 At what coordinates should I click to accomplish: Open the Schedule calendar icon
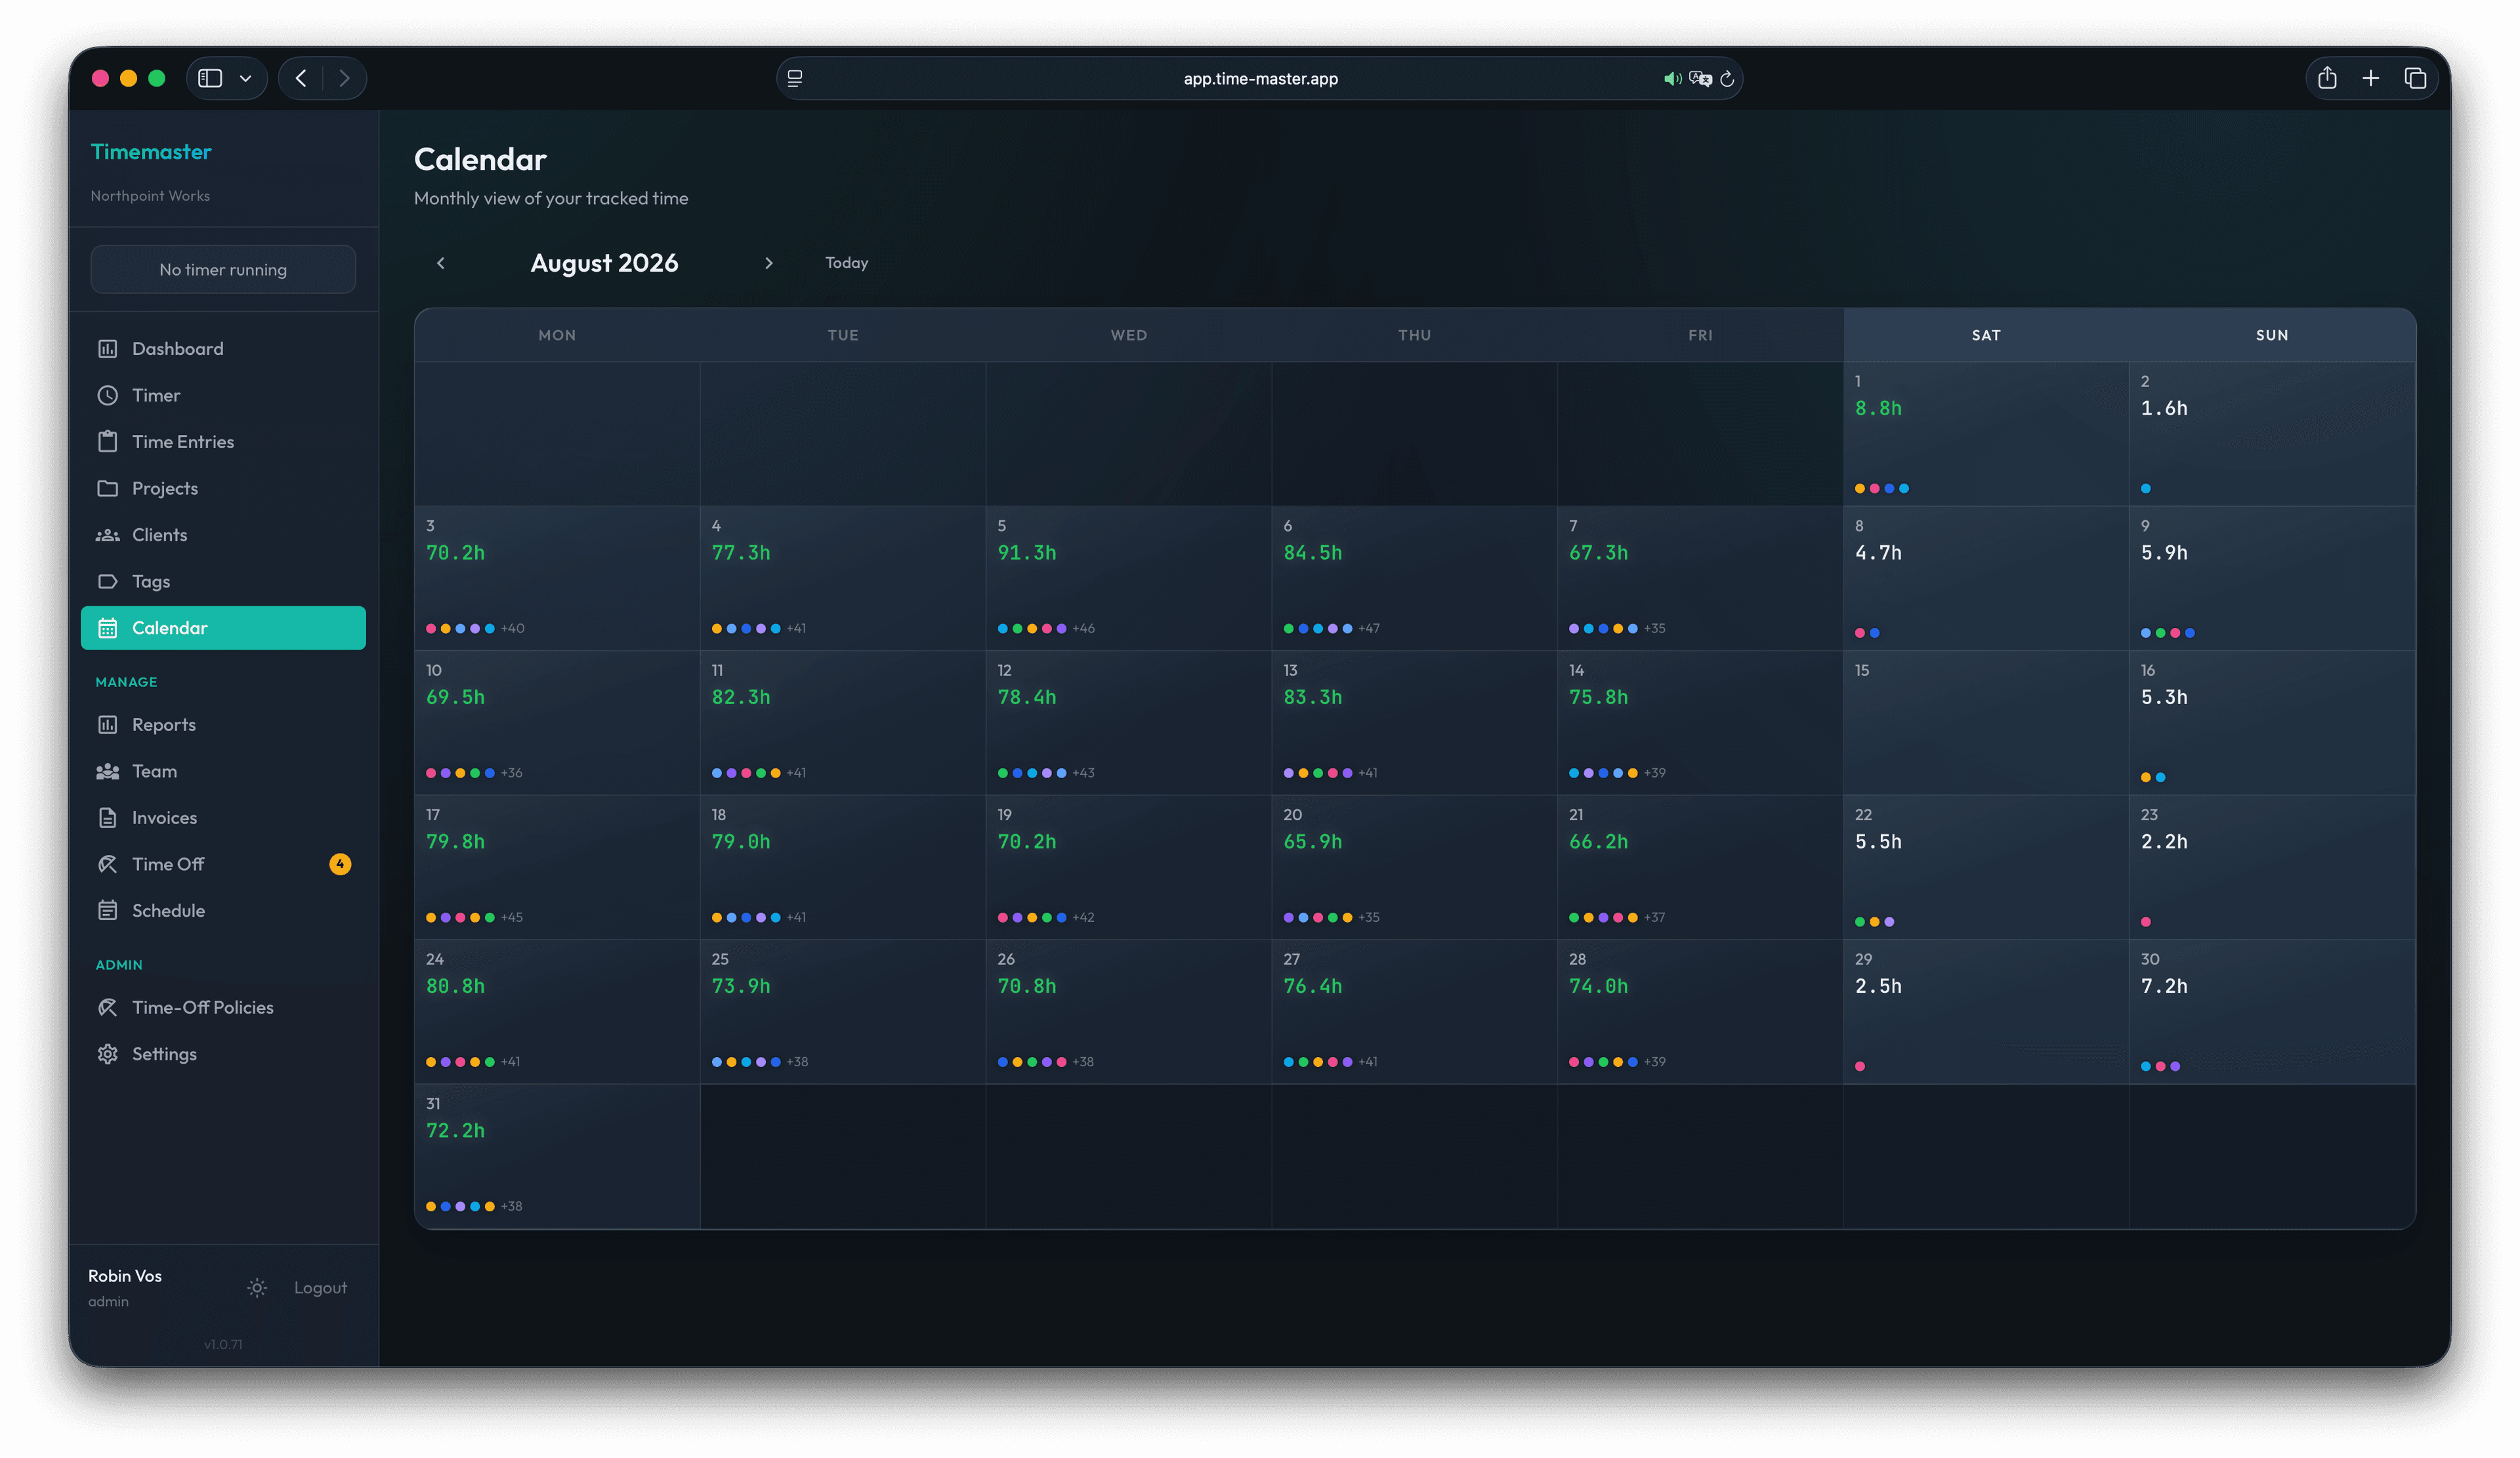click(x=107, y=911)
